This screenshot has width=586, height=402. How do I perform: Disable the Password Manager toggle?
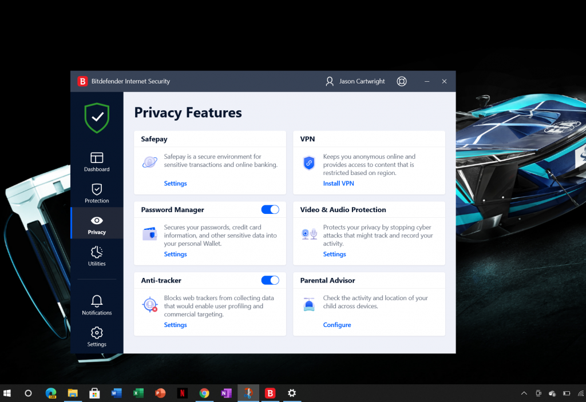[x=270, y=209]
